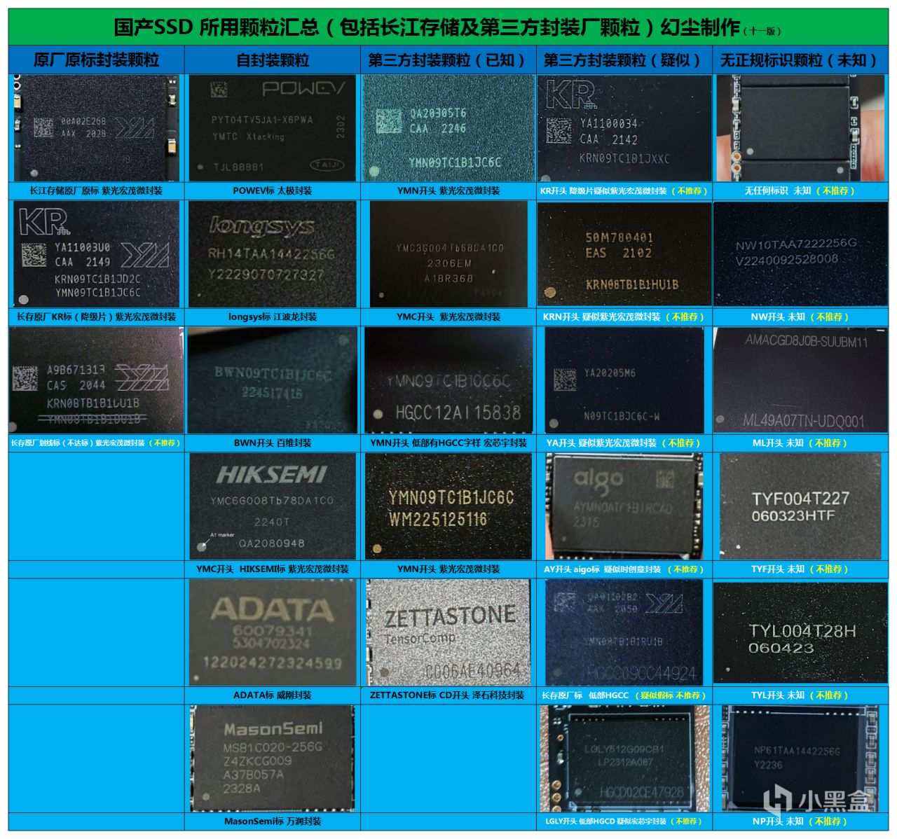Open the MasonSemi chip photo
The width and height of the screenshot is (897, 839).
point(273,758)
